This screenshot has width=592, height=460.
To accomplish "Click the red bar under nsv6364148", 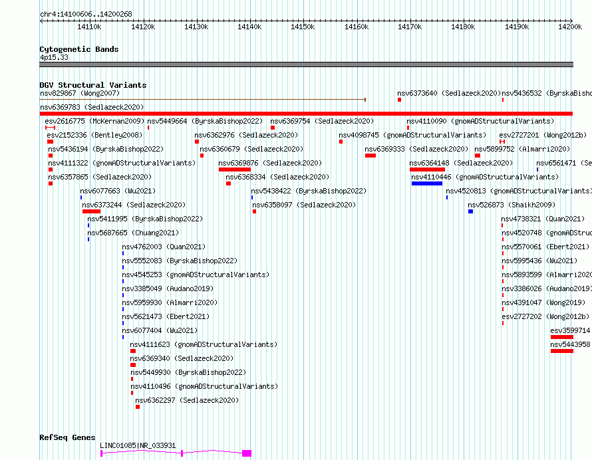I will pos(428,170).
